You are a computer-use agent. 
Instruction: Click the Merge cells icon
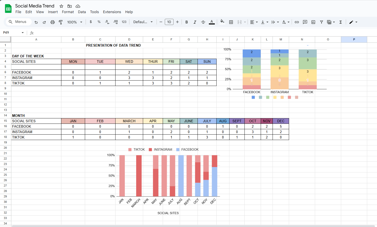(x=240, y=22)
